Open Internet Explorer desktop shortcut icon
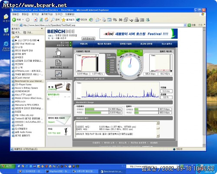Viewport: 217px width, 174px height. pos(6,46)
